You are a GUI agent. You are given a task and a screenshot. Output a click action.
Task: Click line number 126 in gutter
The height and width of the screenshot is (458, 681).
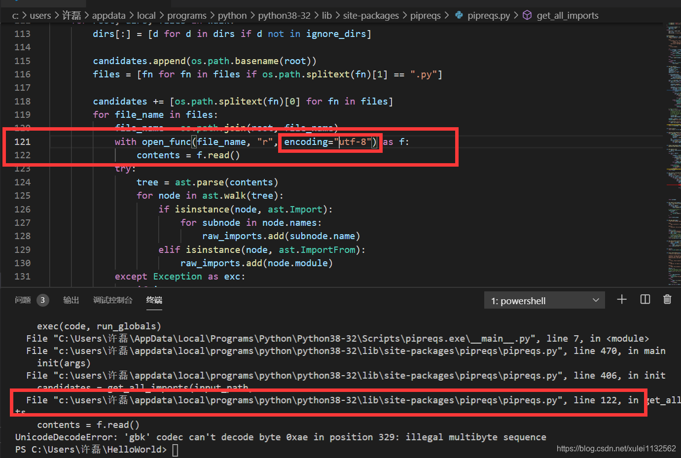(22, 210)
